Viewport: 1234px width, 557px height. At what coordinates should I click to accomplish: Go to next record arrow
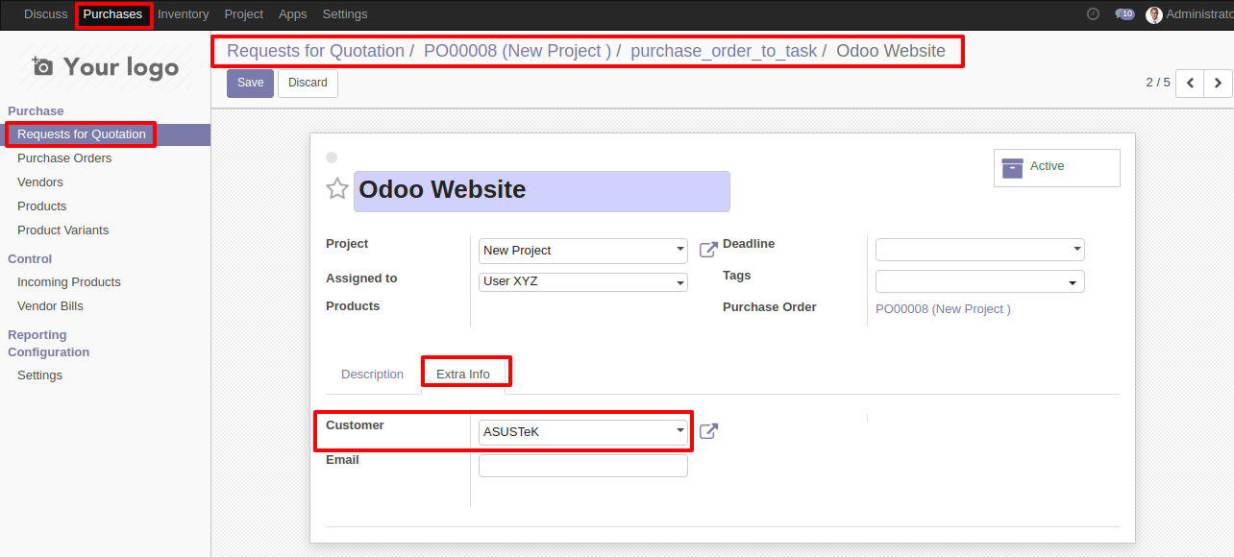coord(1218,83)
